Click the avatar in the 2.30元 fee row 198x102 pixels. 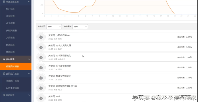point(41,67)
